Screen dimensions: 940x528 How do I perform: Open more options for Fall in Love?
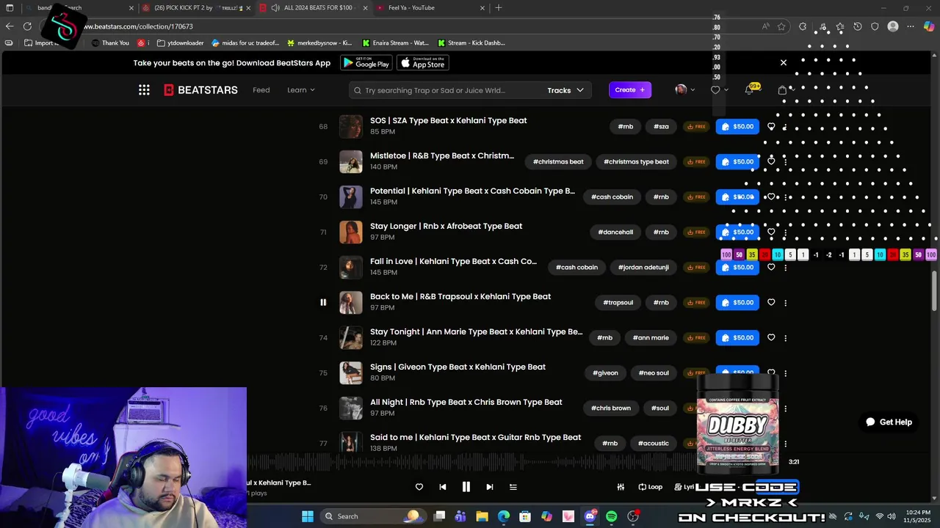click(x=785, y=268)
